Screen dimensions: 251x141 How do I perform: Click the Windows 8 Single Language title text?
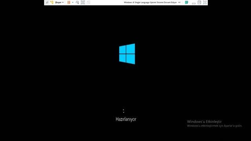click(x=150, y=2)
